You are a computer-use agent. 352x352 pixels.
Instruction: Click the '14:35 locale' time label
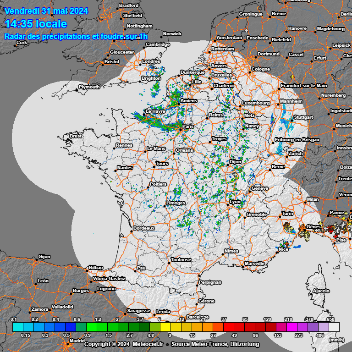pyautogui.click(x=36, y=24)
